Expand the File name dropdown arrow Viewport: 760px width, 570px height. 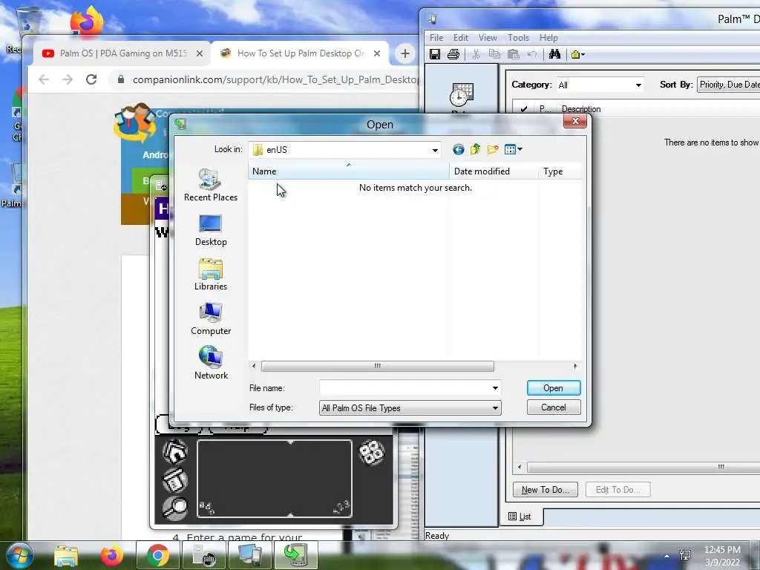[x=495, y=387]
